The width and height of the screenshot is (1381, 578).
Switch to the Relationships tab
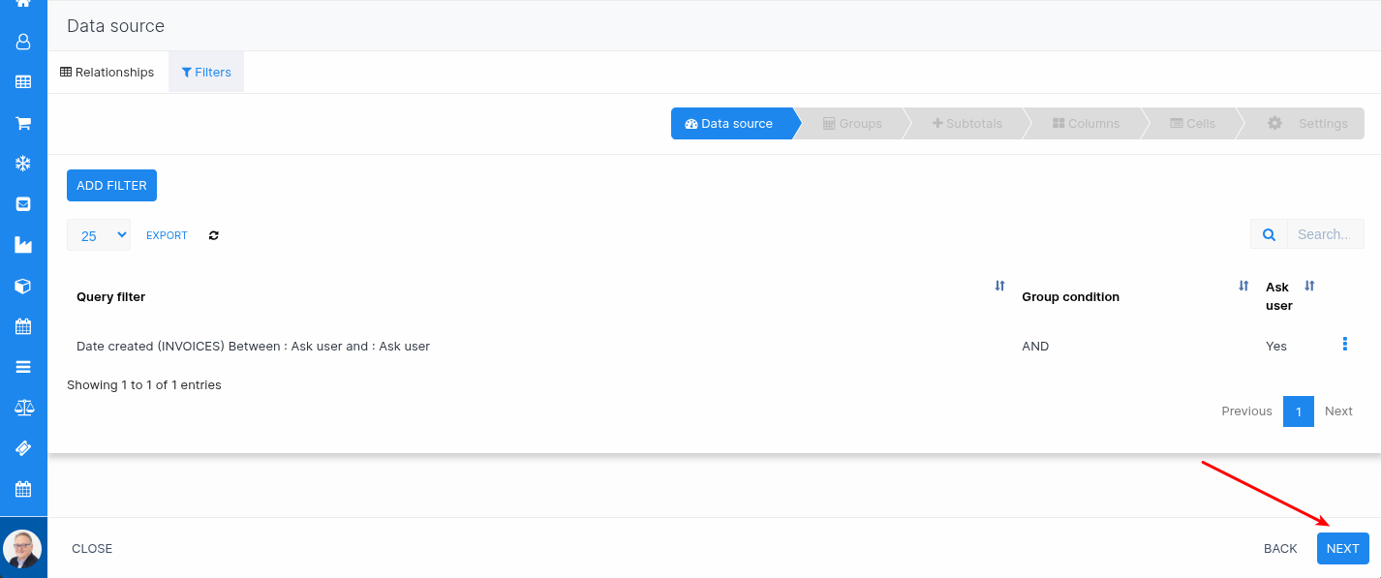[x=107, y=73]
